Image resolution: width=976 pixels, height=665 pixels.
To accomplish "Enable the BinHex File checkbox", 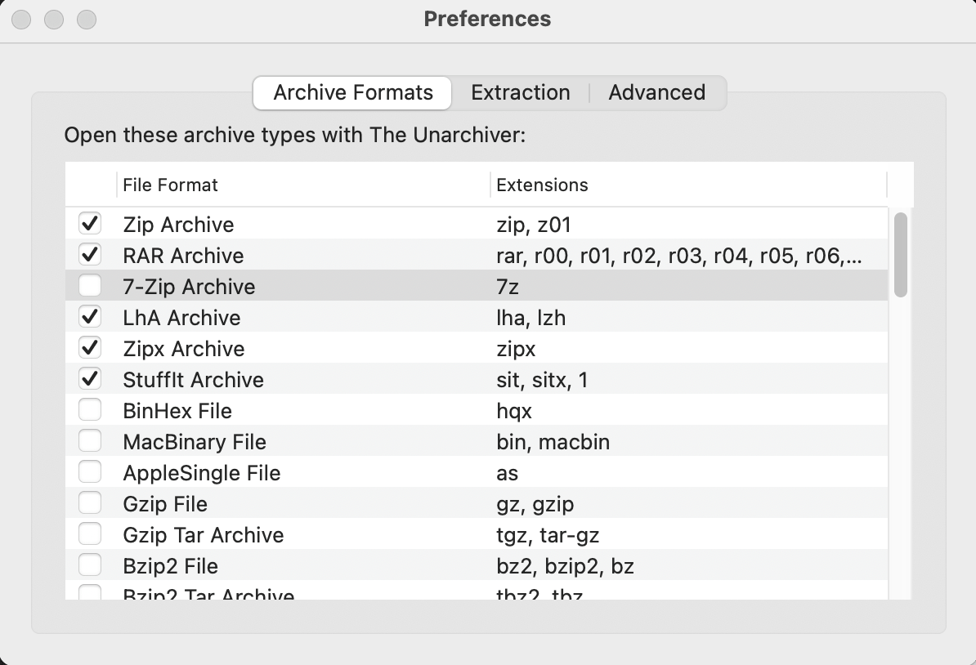I will coord(90,410).
